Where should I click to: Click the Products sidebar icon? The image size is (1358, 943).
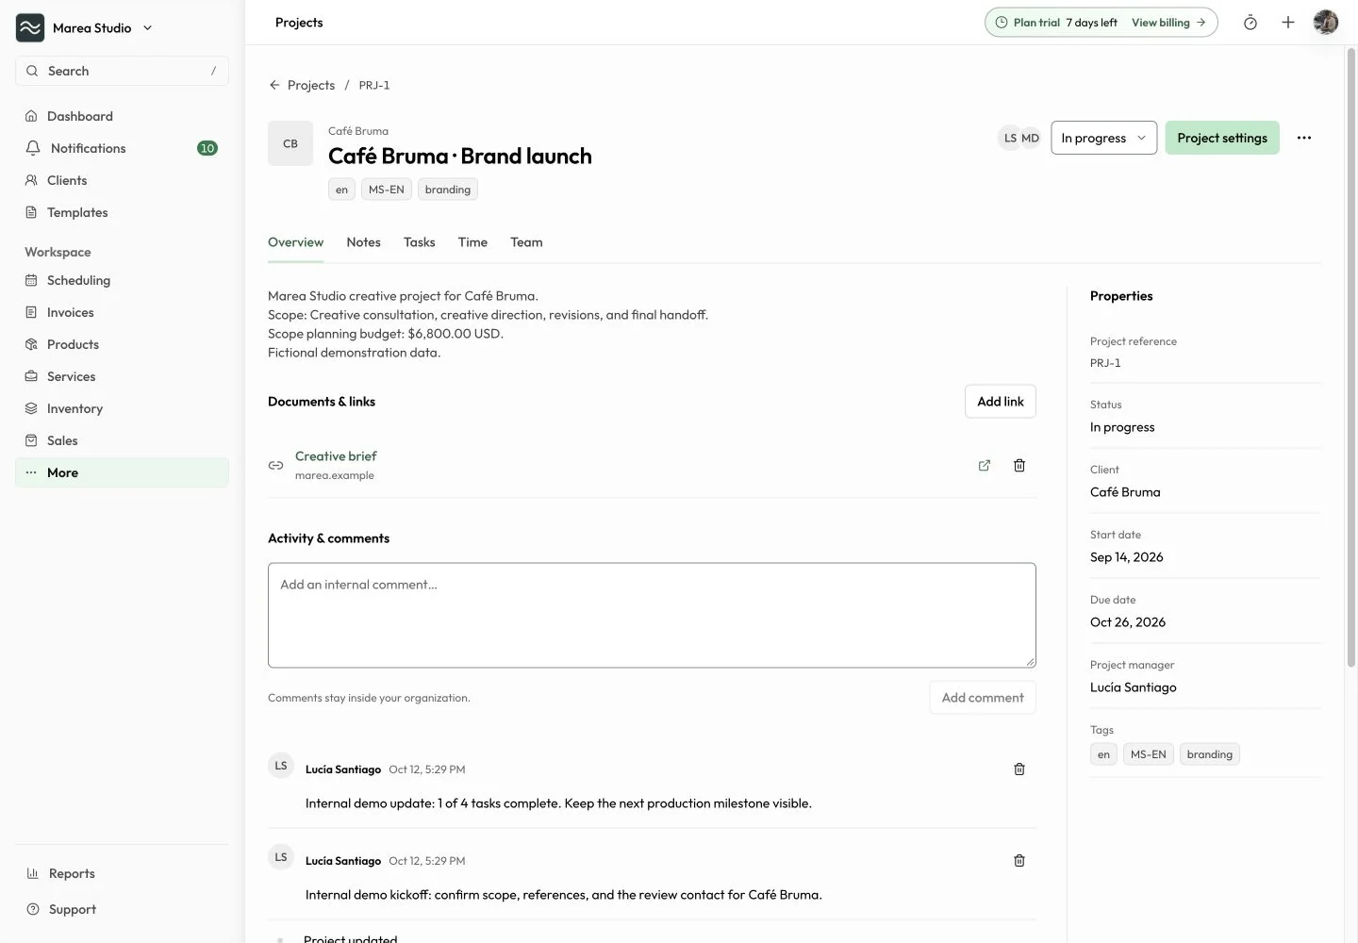point(31,344)
